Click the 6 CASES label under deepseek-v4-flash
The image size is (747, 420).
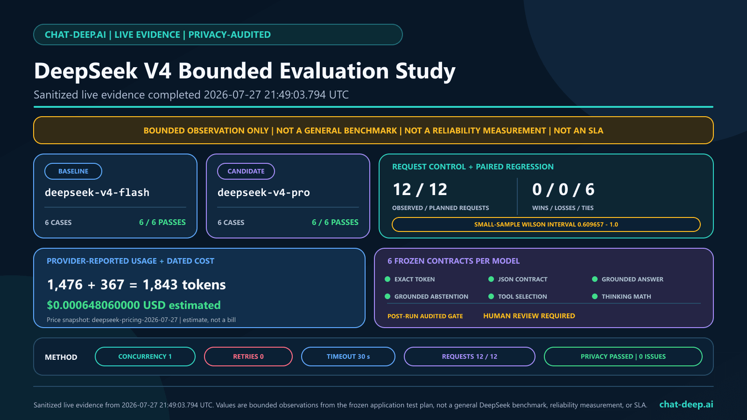pyautogui.click(x=58, y=223)
